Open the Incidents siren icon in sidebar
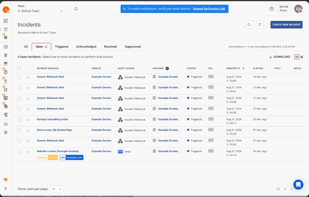The height and width of the screenshot is (197, 309). point(6,29)
